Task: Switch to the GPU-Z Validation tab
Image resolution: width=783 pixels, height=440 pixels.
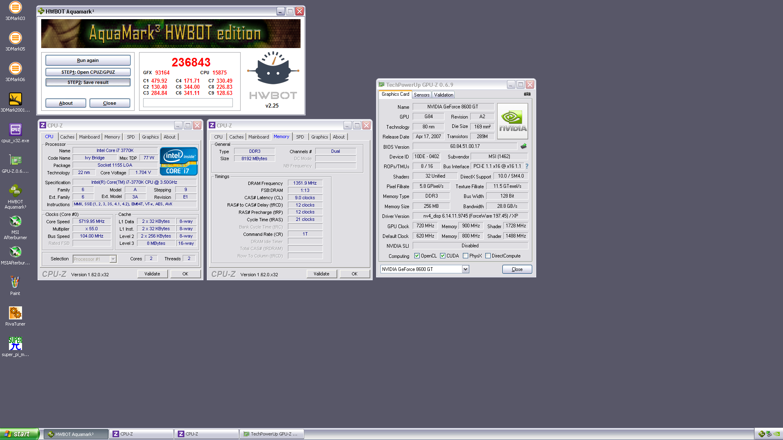Action: (443, 95)
